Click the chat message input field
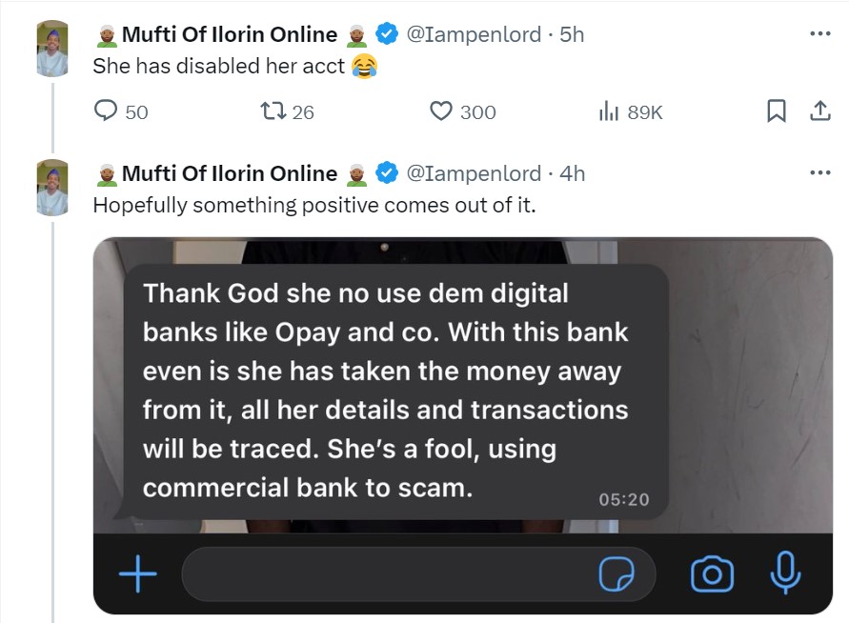Image resolution: width=849 pixels, height=623 pixels. pos(381,574)
